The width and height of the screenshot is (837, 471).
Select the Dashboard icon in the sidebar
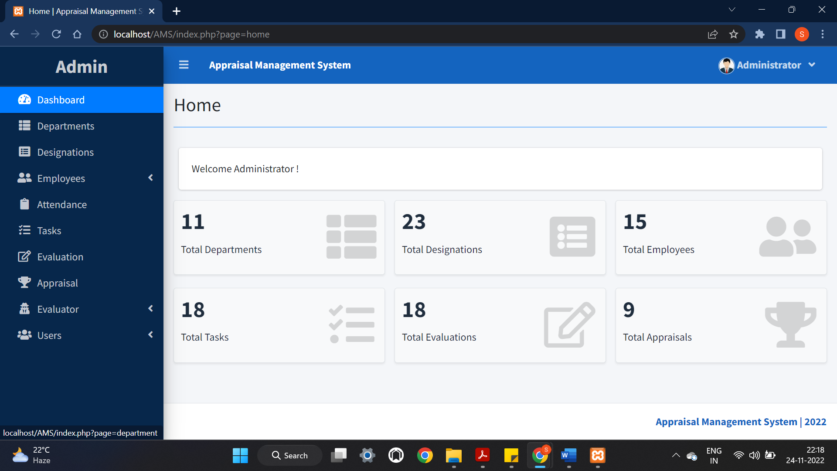tap(24, 99)
